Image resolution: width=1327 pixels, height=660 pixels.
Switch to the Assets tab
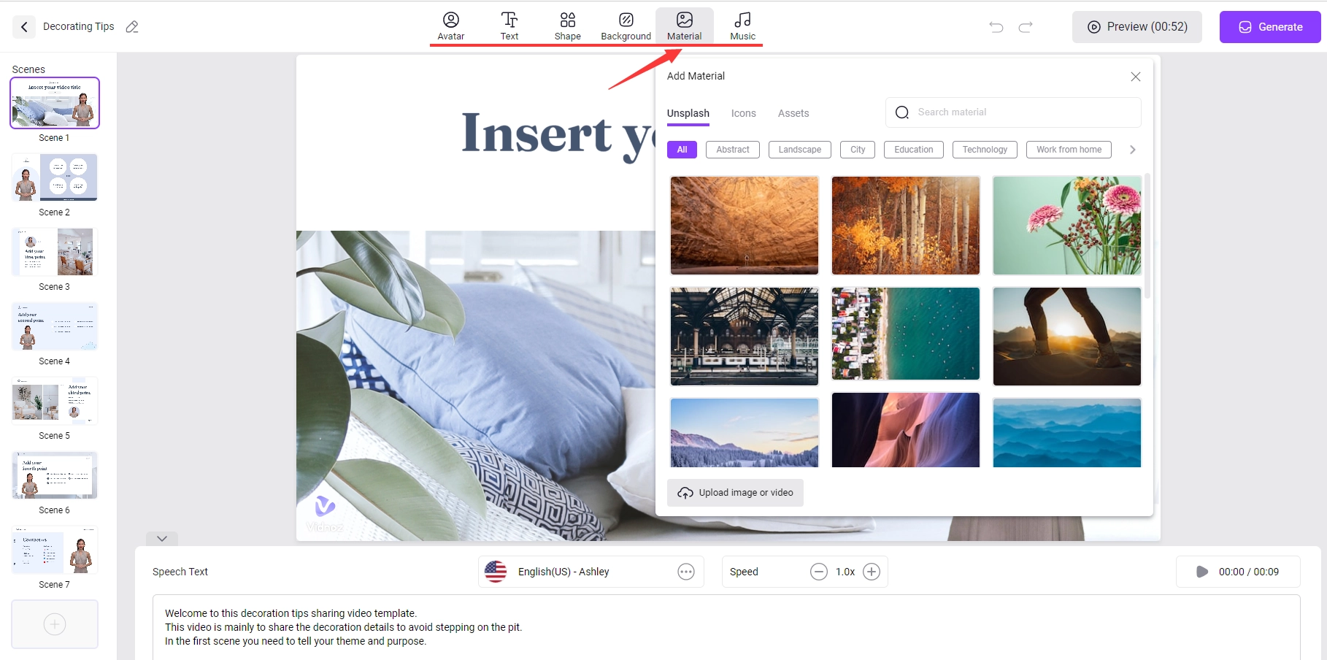(793, 113)
